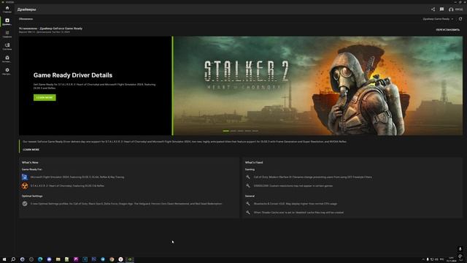Click the 'Game Ready Driver Details' heading

click(73, 75)
